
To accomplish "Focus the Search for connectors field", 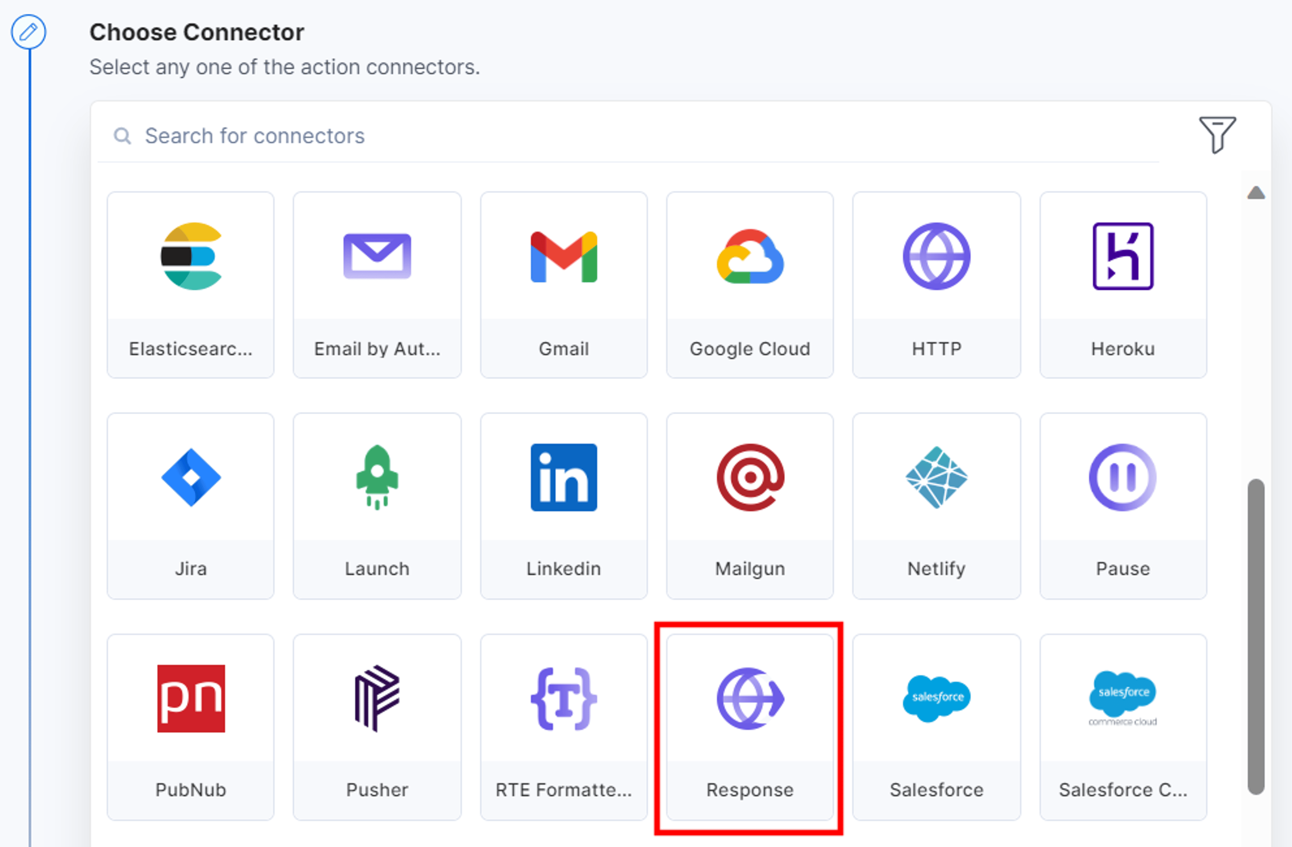I will click(628, 136).
